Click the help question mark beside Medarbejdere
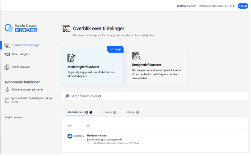Image resolution: width=251 pixels, height=156 pixels. (x=91, y=112)
